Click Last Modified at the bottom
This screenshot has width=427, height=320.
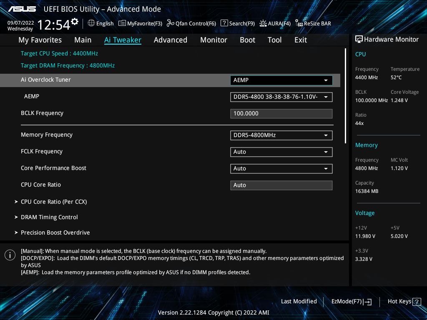click(x=299, y=301)
